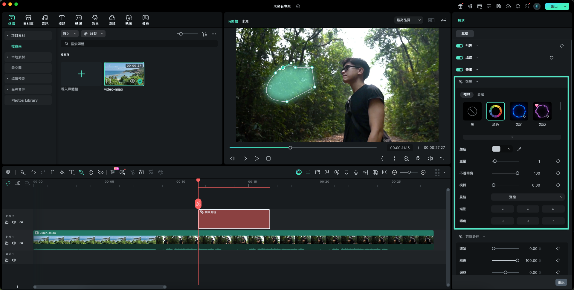
Task: Open the 貼圖 stickers panel icon
Action: coord(129,20)
